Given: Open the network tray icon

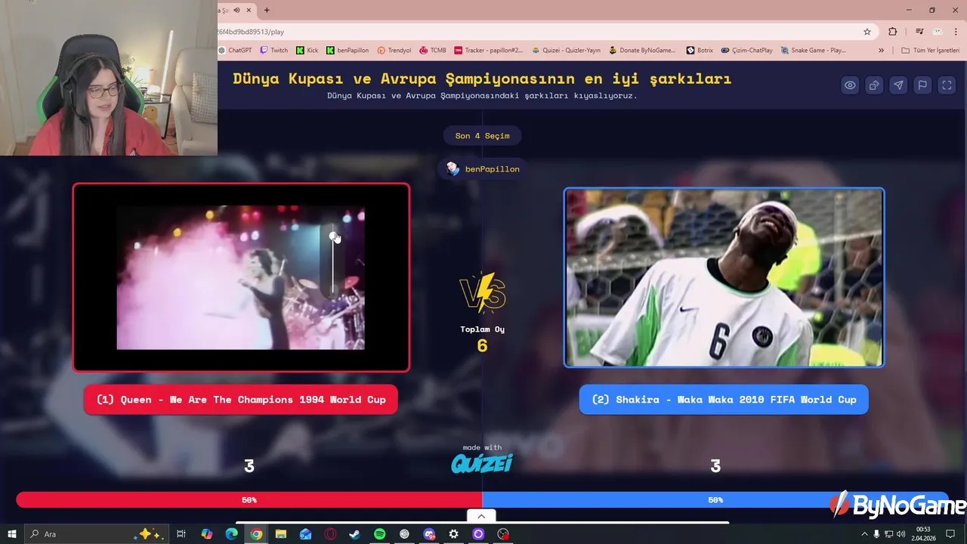Looking at the screenshot, I should tap(888, 534).
